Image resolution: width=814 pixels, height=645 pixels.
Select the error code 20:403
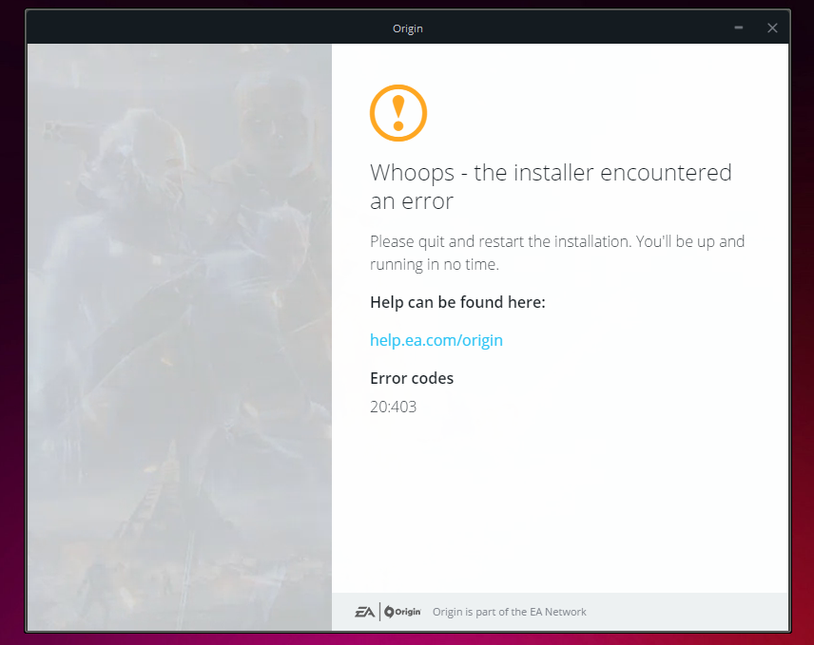(393, 408)
